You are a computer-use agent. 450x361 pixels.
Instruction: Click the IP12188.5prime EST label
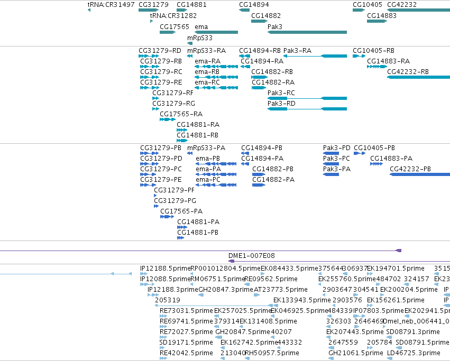166,269
